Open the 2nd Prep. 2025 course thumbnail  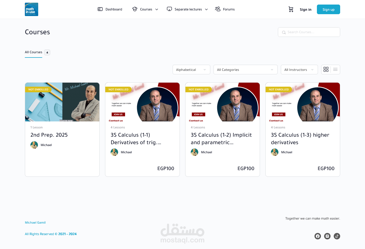(x=62, y=102)
